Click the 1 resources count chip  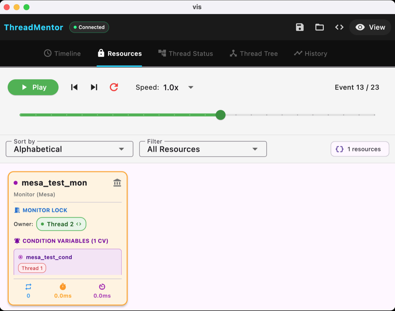coord(360,149)
